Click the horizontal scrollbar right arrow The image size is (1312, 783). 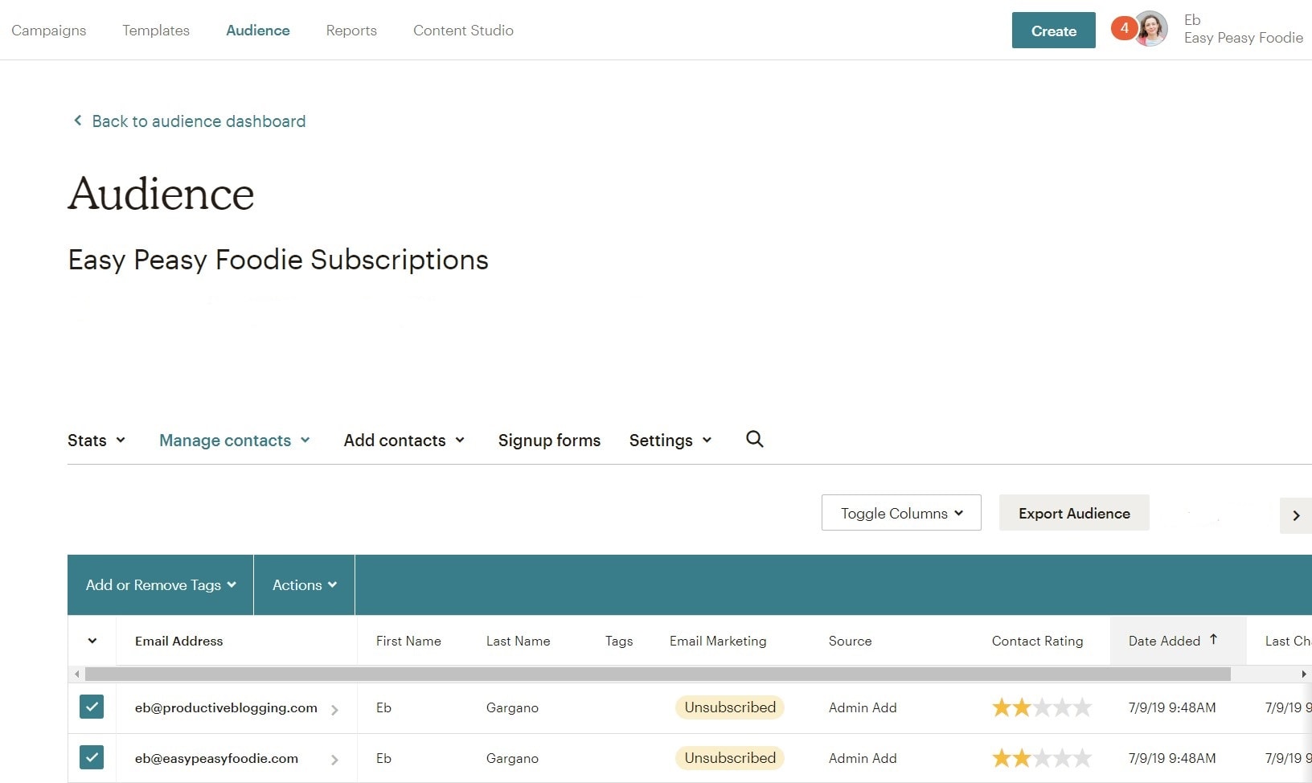coord(1304,674)
